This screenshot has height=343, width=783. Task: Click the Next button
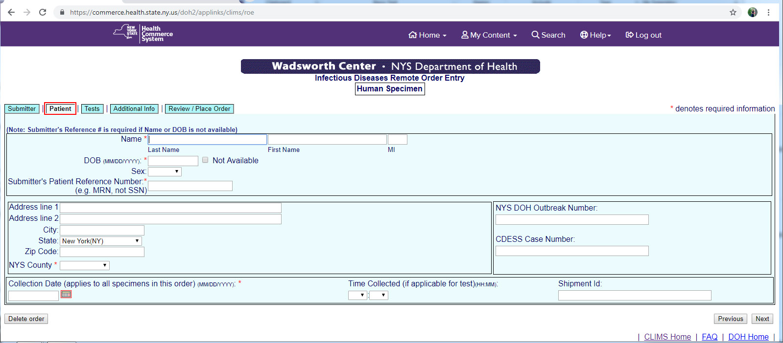pos(762,319)
